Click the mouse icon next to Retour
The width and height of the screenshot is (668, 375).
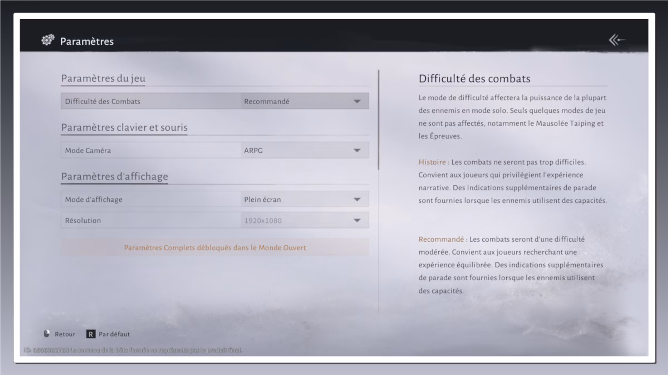47,334
